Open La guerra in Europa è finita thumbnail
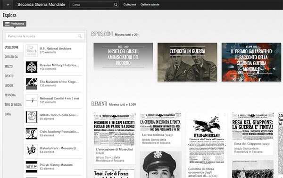The image size is (283, 178). click(160, 122)
